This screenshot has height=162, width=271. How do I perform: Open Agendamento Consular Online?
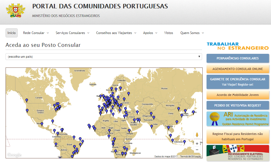[238, 69]
